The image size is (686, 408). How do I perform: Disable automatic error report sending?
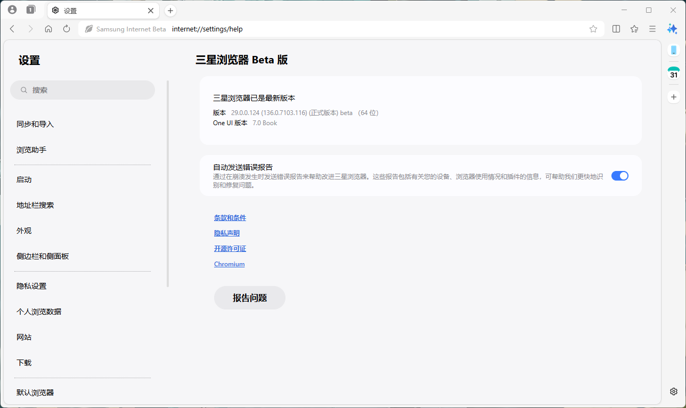619,176
